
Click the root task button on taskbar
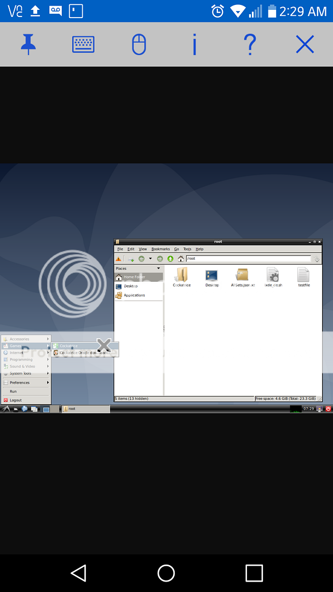pyautogui.click(x=85, y=409)
